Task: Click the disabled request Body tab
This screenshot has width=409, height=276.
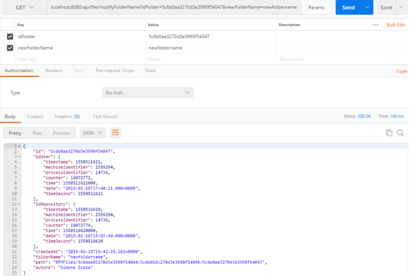Action: [79, 70]
